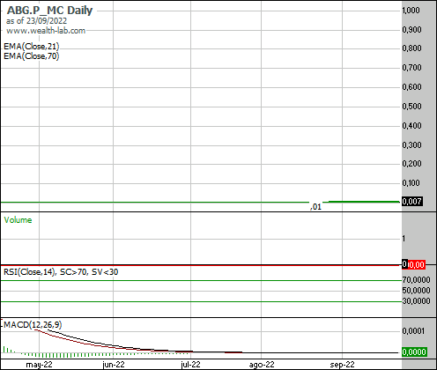
Task: Click the 1,000 price axis label
Action: pyautogui.click(x=411, y=11)
